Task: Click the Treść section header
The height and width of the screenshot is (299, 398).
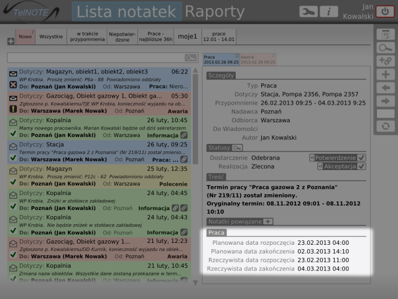Action: [x=216, y=177]
